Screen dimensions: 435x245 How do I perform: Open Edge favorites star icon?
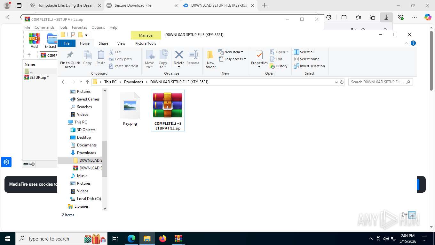click(358, 18)
